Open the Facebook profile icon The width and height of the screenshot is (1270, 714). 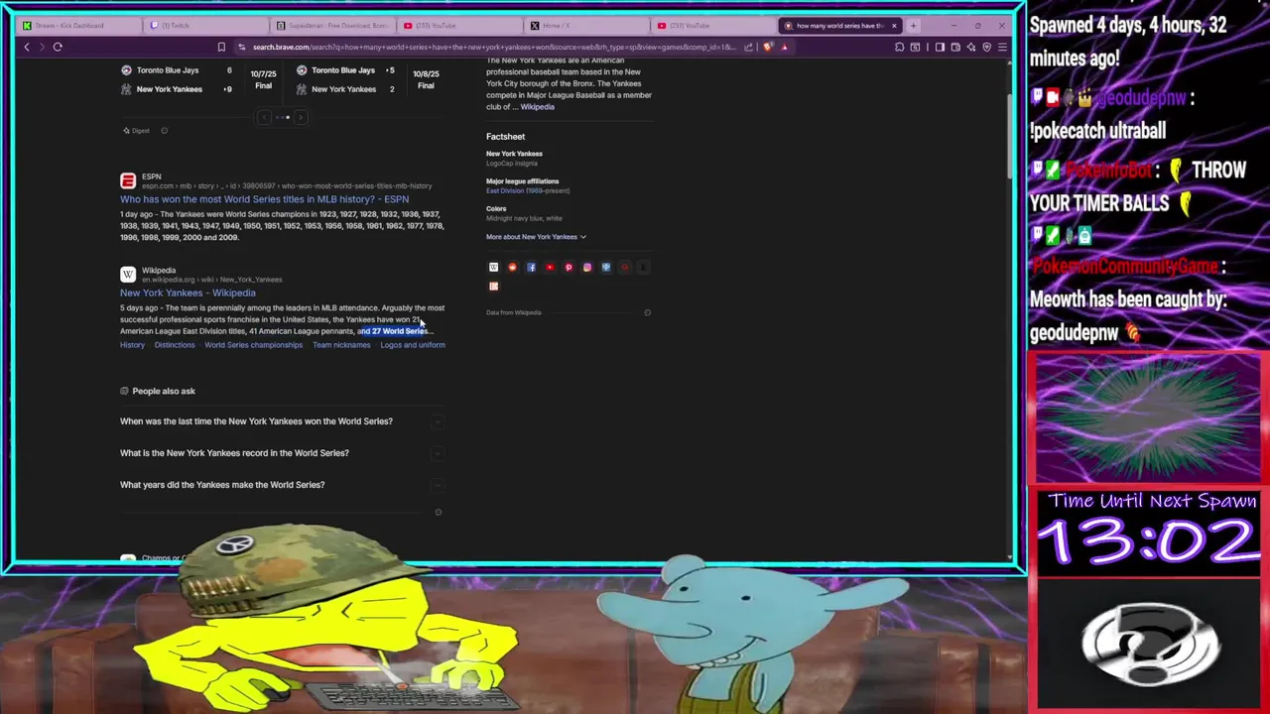pos(531,267)
